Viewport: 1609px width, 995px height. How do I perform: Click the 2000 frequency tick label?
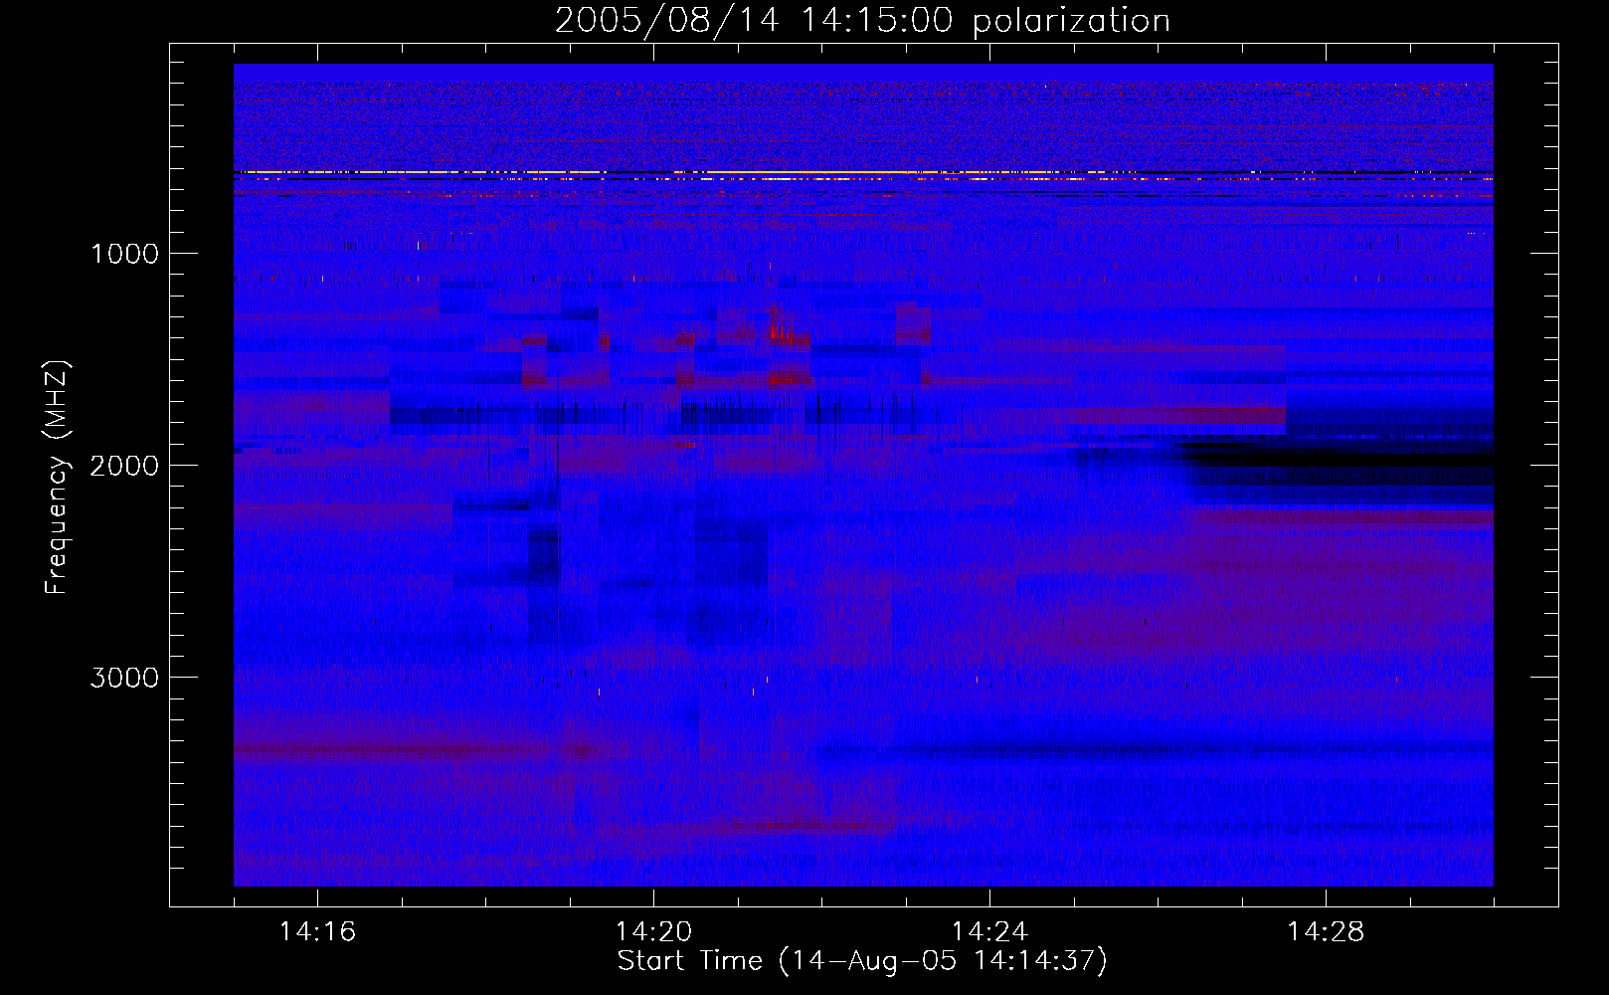pyautogui.click(x=124, y=466)
